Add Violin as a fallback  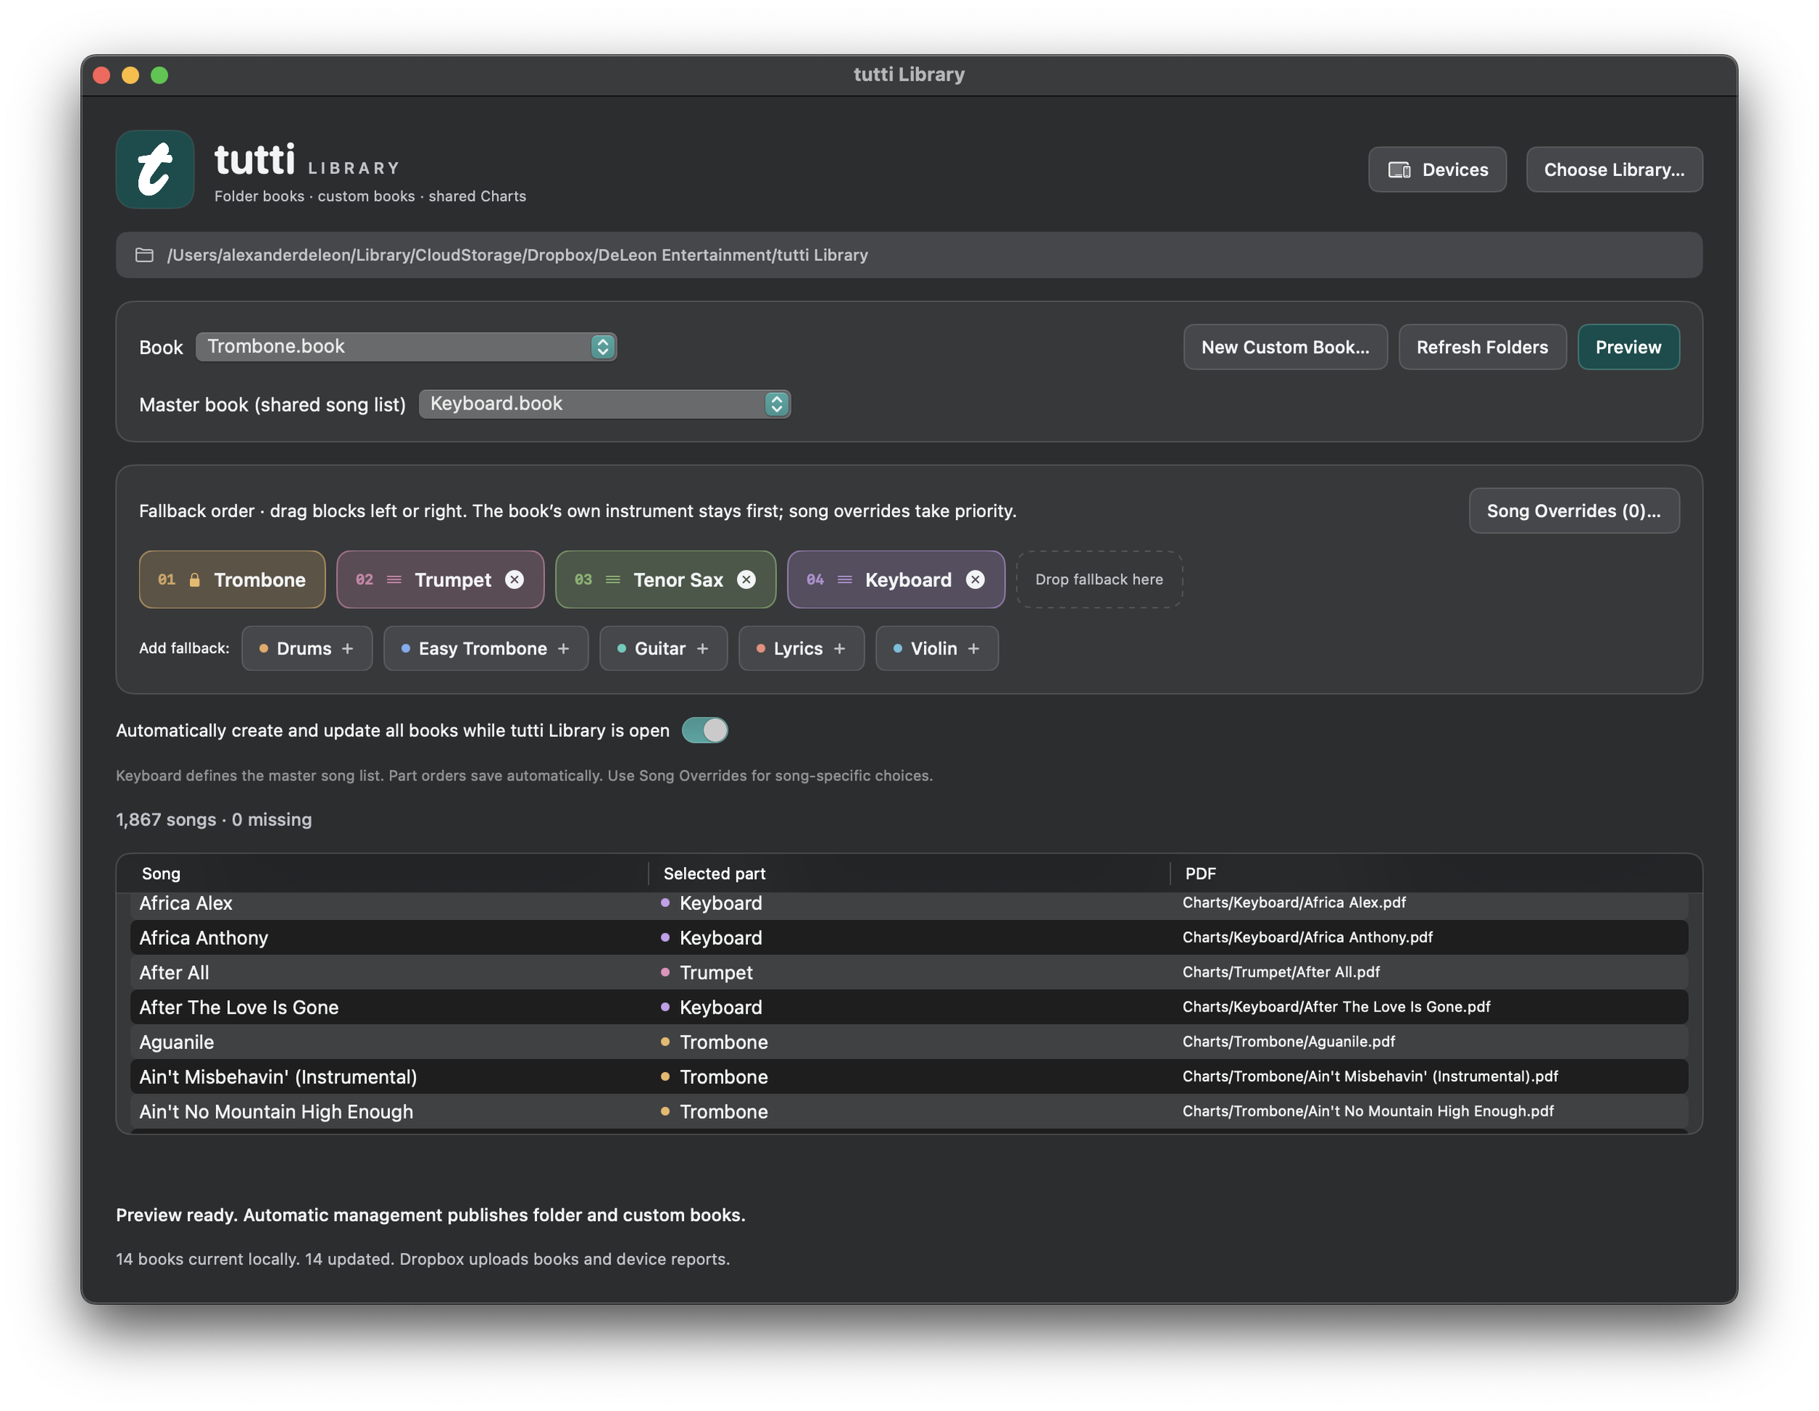936,649
